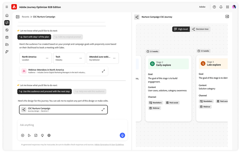This screenshot has height=153, width=241.
Task: Open options for North America location
Action: [47, 58]
